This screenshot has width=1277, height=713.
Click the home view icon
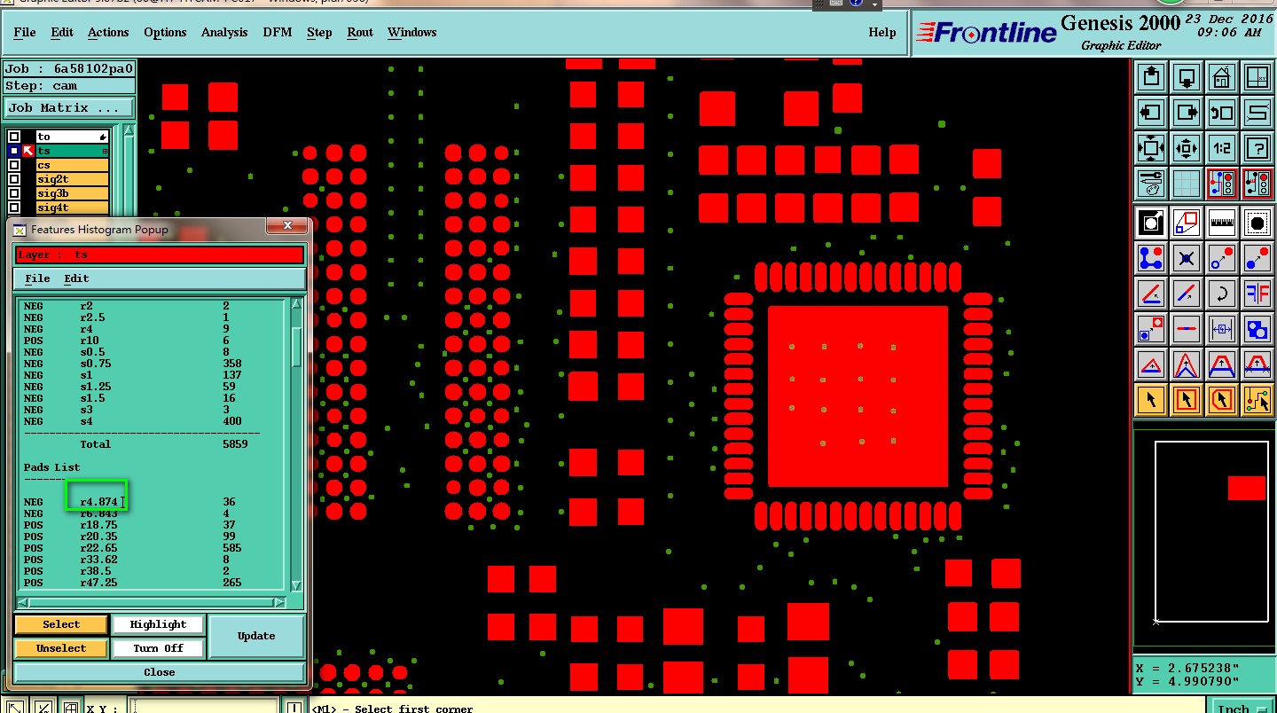[1222, 76]
